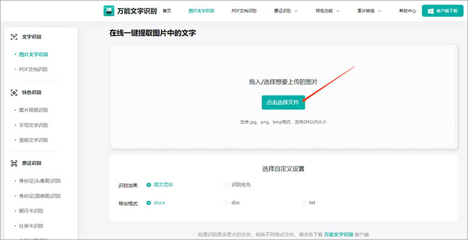
Task: Open 社保卡识别 in the sidebar
Action: click(x=31, y=226)
